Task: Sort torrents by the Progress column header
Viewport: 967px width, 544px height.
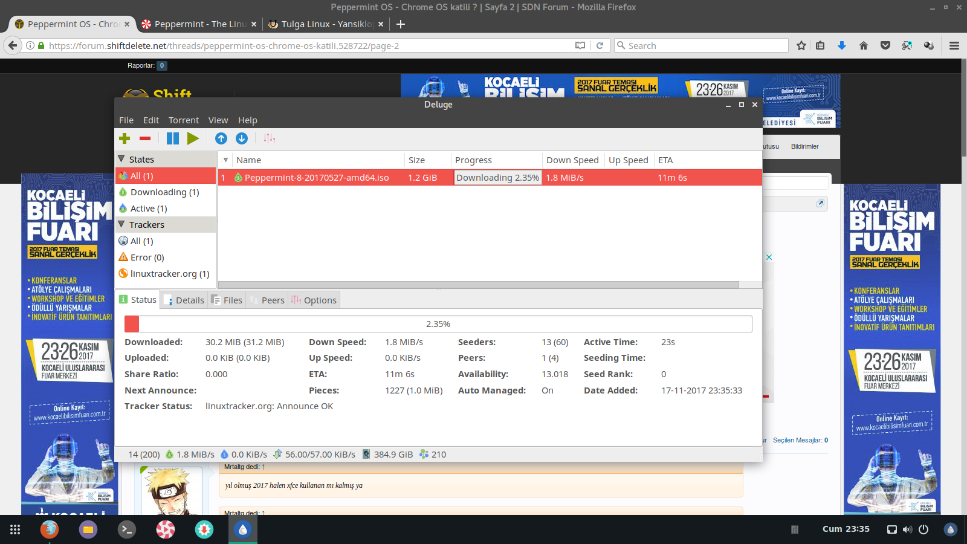Action: [x=497, y=160]
